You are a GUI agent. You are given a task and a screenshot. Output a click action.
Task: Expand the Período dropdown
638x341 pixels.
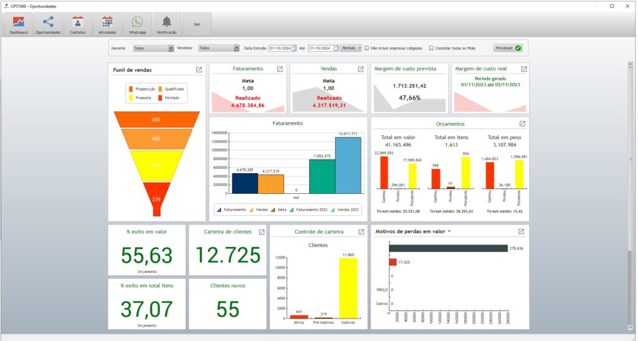point(359,48)
